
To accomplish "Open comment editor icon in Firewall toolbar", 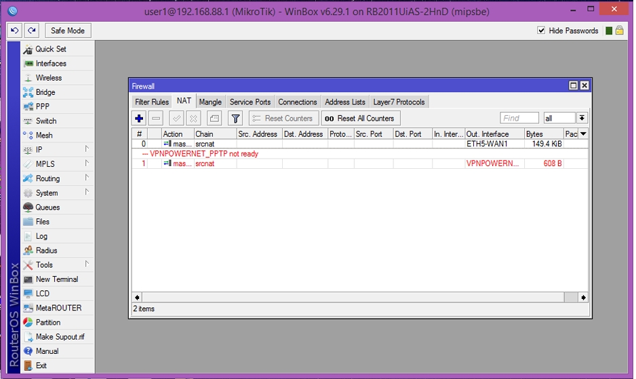I will [214, 119].
